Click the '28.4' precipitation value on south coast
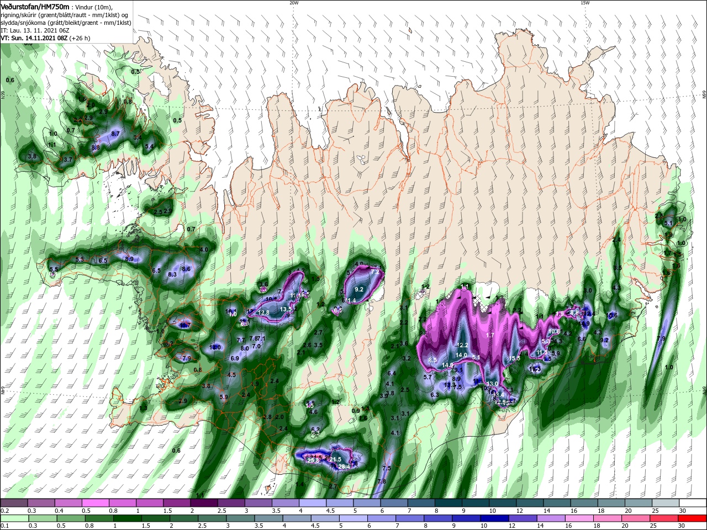Image resolution: width=707 pixels, height=530 pixels. 343,467
